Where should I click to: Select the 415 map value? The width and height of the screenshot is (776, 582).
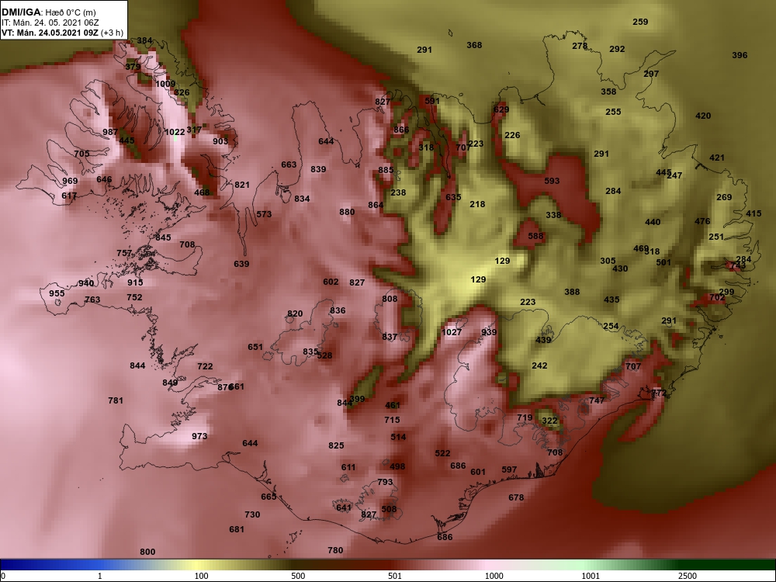point(753,213)
